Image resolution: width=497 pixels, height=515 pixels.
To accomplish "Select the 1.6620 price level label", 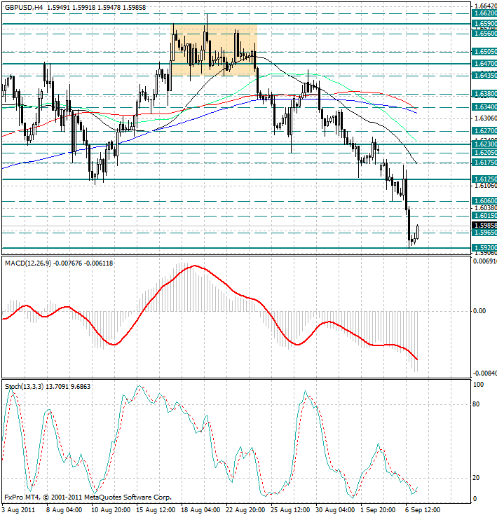I will 484,13.
